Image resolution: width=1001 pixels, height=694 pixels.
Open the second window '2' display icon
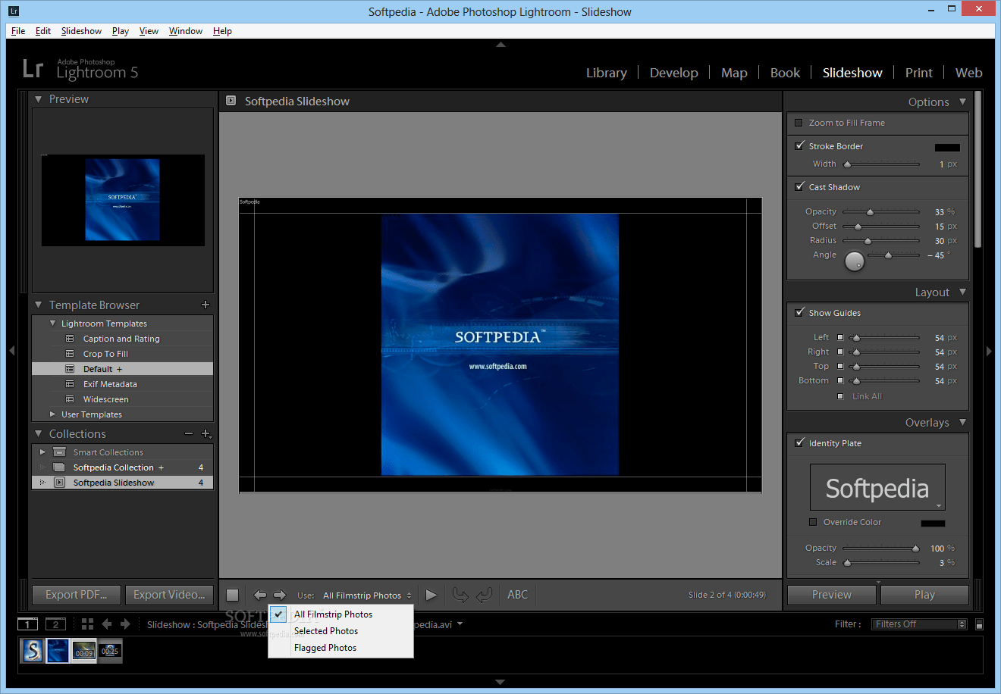pos(55,624)
